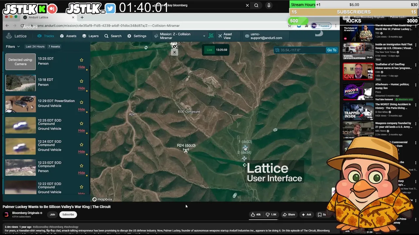This screenshot has width=419, height=235.
Task: Click the Live indicator on the map
Action: (x=209, y=50)
